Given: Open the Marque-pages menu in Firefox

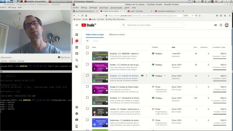Looking at the screenshot, I should tap(116, 8).
